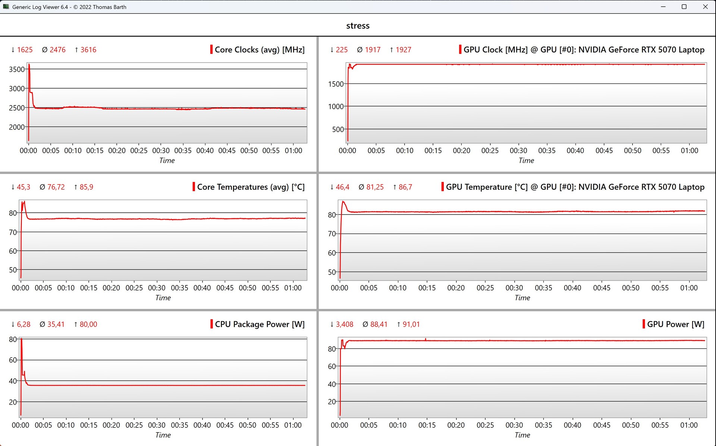
Task: Click red marker beside Core Temperatures legend
Action: (194, 187)
